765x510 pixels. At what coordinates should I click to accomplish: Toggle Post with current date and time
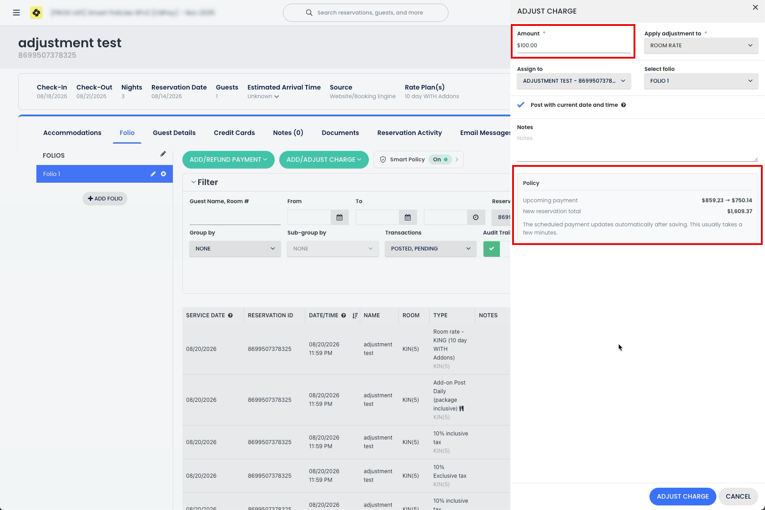point(521,105)
